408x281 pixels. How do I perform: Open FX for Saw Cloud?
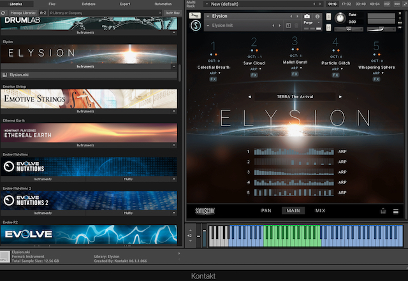pyautogui.click(x=254, y=75)
